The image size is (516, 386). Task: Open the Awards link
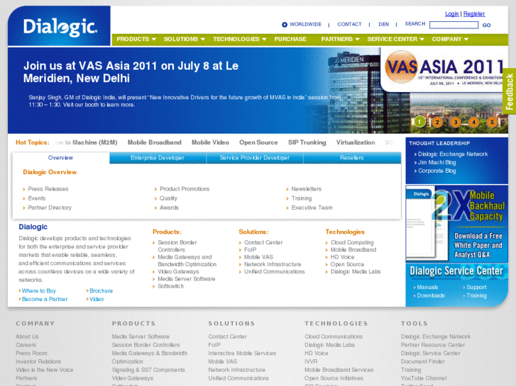[x=169, y=208]
